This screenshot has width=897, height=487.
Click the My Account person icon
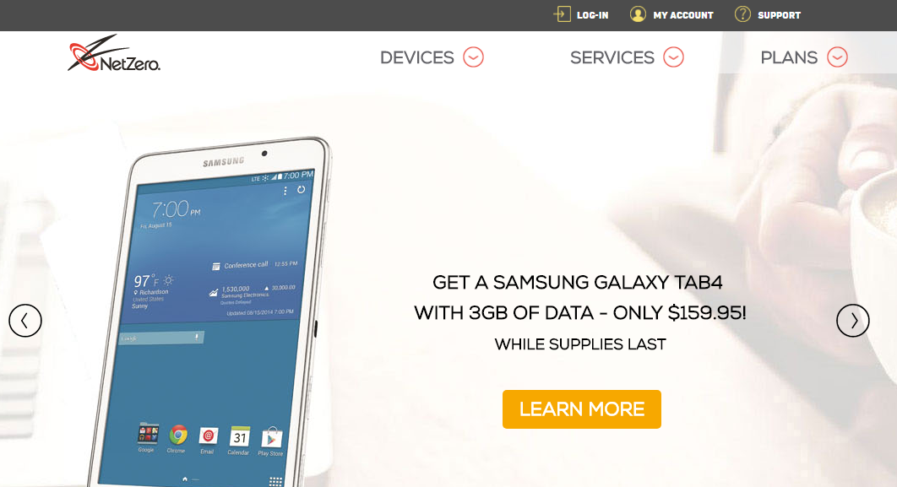coord(638,14)
